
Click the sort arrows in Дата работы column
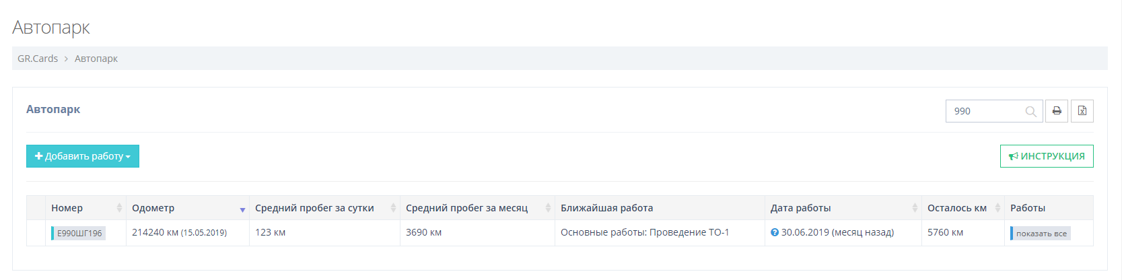pyautogui.click(x=915, y=208)
